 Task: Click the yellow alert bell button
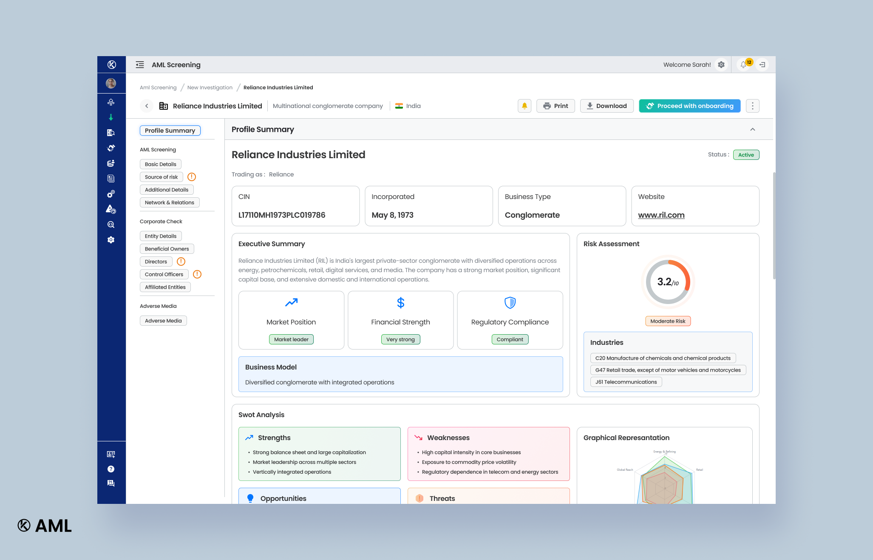click(524, 106)
